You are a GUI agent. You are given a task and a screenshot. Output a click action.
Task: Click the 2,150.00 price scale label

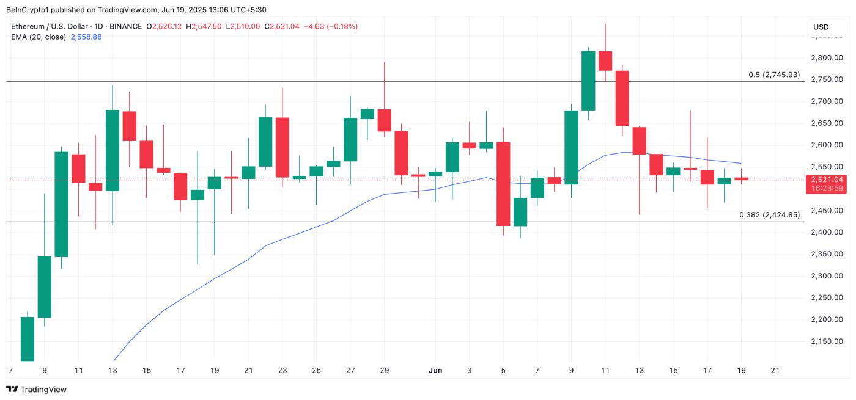[x=826, y=341]
